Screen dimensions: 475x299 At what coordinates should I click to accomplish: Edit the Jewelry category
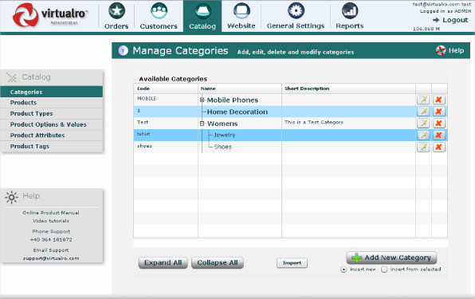click(423, 135)
